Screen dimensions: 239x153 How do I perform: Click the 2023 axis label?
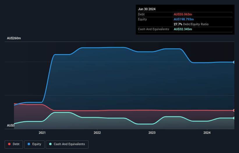point(152,133)
